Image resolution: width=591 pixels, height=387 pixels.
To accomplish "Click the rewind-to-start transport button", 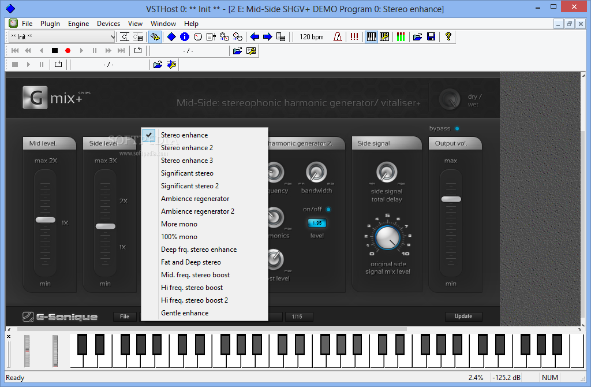I will pyautogui.click(x=15, y=51).
